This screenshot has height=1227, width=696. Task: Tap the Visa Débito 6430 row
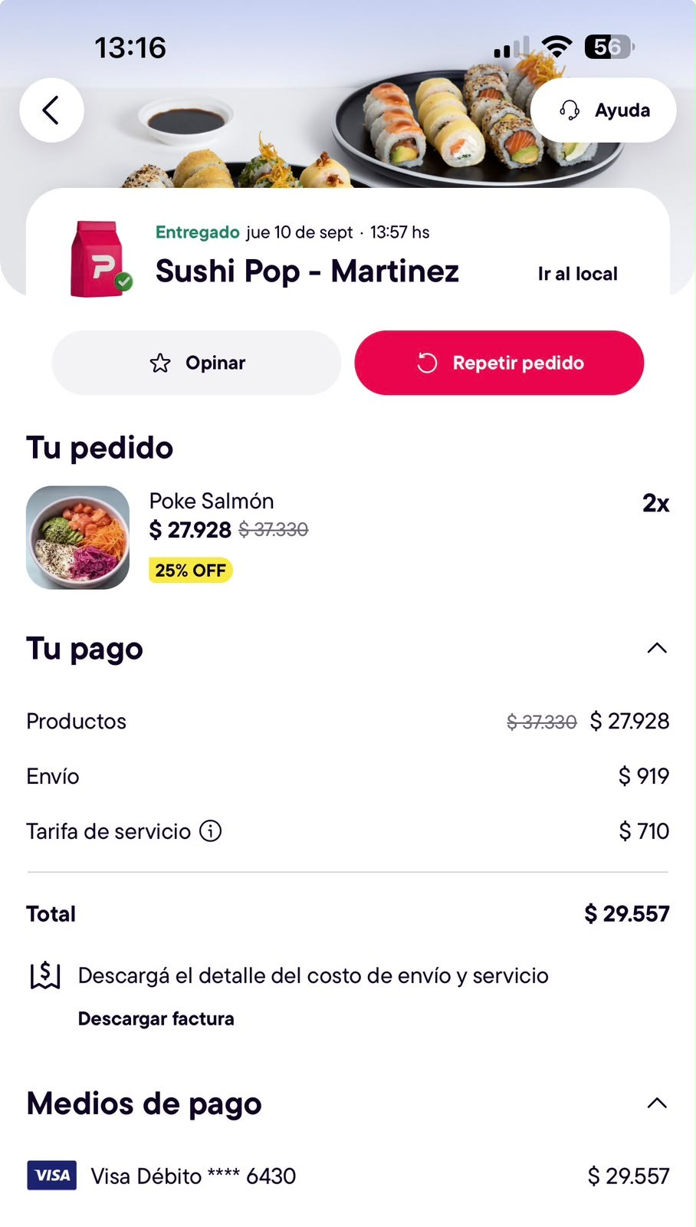(348, 1176)
